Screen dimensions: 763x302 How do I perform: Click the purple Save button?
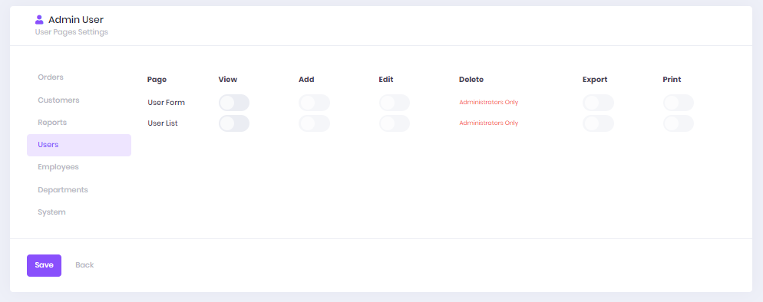44,265
